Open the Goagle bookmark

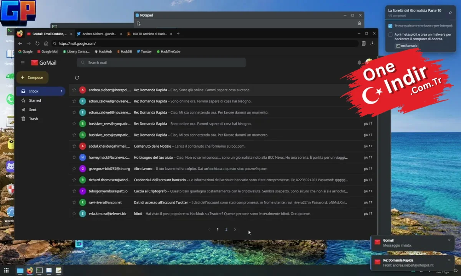click(x=25, y=51)
